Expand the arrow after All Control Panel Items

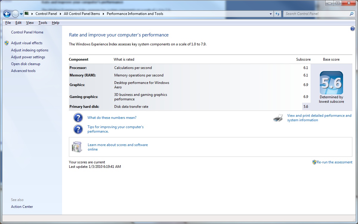coord(103,14)
